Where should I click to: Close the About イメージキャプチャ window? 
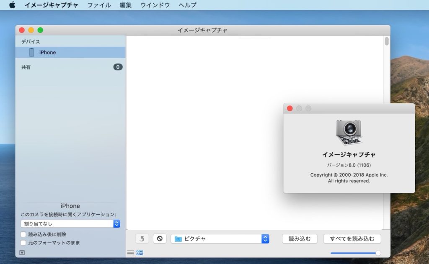pos(289,108)
